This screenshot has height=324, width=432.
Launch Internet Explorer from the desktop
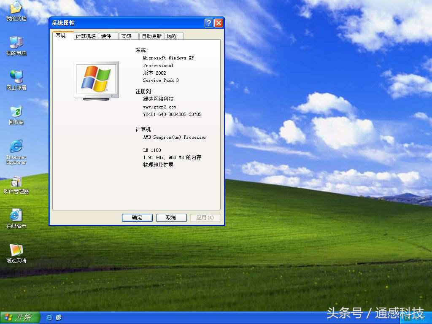click(16, 148)
